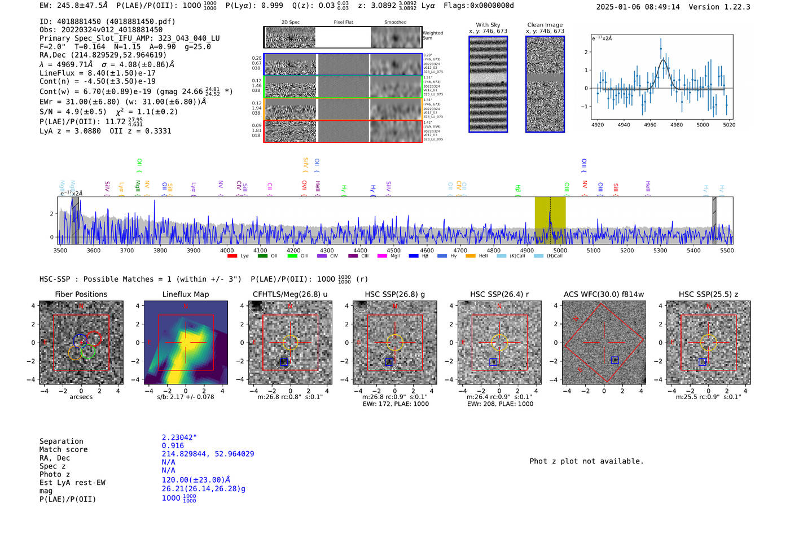The height and width of the screenshot is (538, 790).
Task: Click the blue square marker in z image
Action: coord(703,362)
